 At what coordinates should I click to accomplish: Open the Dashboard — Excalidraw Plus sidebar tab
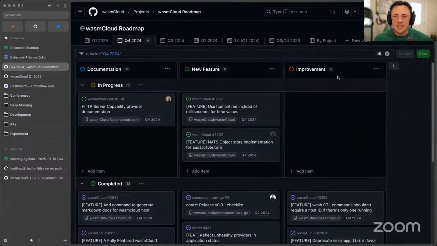click(36, 86)
